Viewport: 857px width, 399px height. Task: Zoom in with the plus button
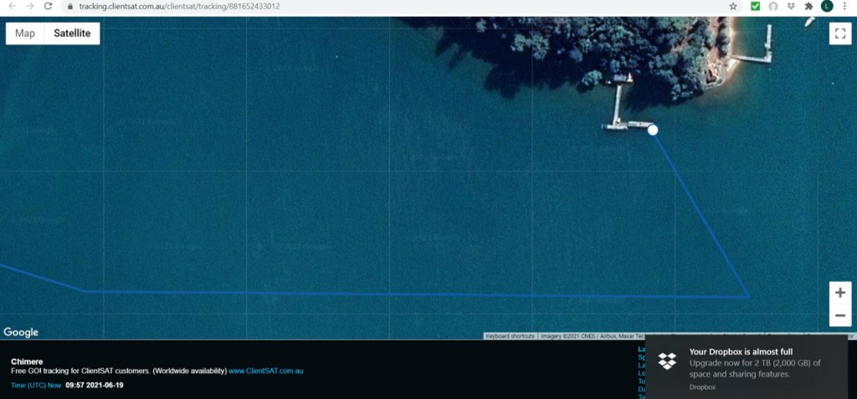click(x=840, y=294)
